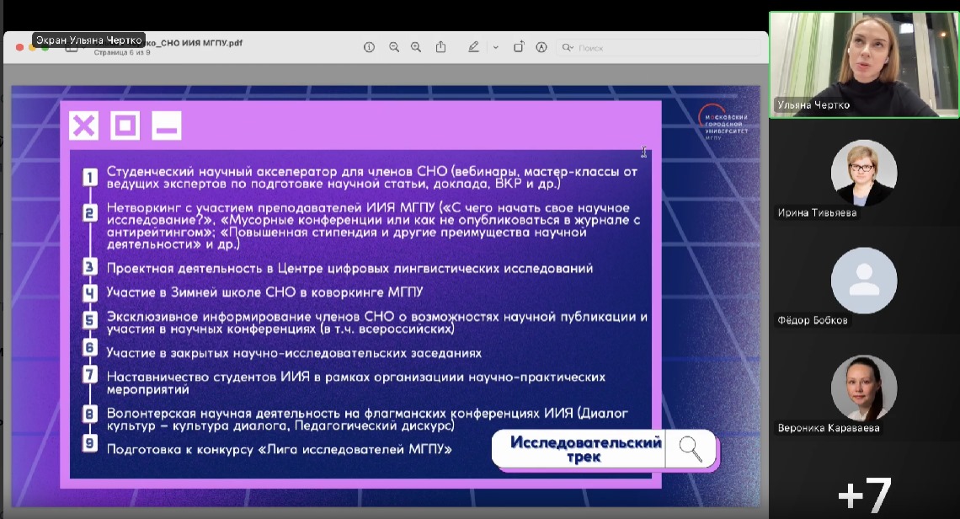
Task: Click the square icon on the slide
Action: pyautogui.click(x=125, y=126)
